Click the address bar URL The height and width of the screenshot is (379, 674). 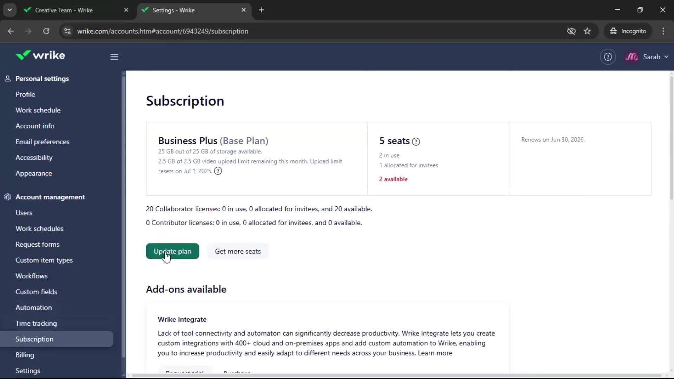(x=163, y=31)
